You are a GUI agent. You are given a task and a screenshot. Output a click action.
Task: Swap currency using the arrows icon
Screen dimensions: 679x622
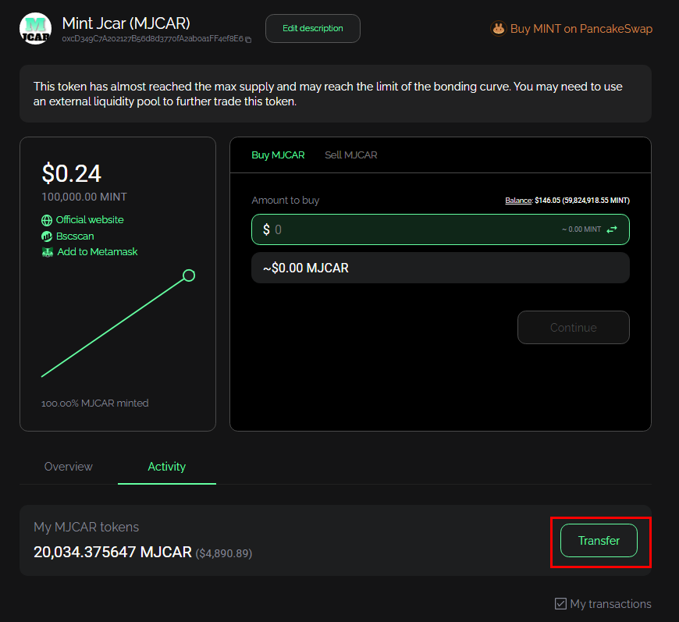(612, 229)
